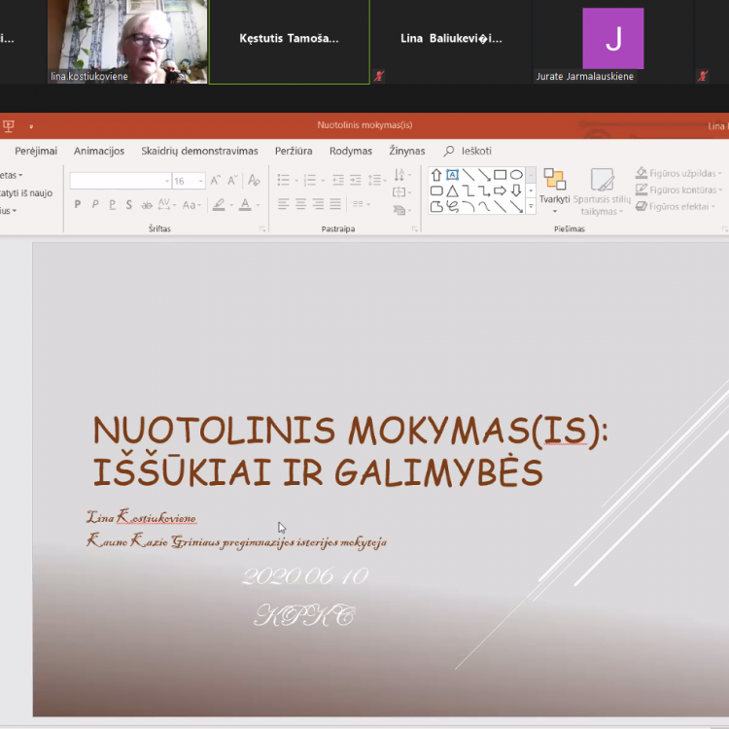Click the center text alignment icon
The width and height of the screenshot is (729, 729).
(301, 204)
